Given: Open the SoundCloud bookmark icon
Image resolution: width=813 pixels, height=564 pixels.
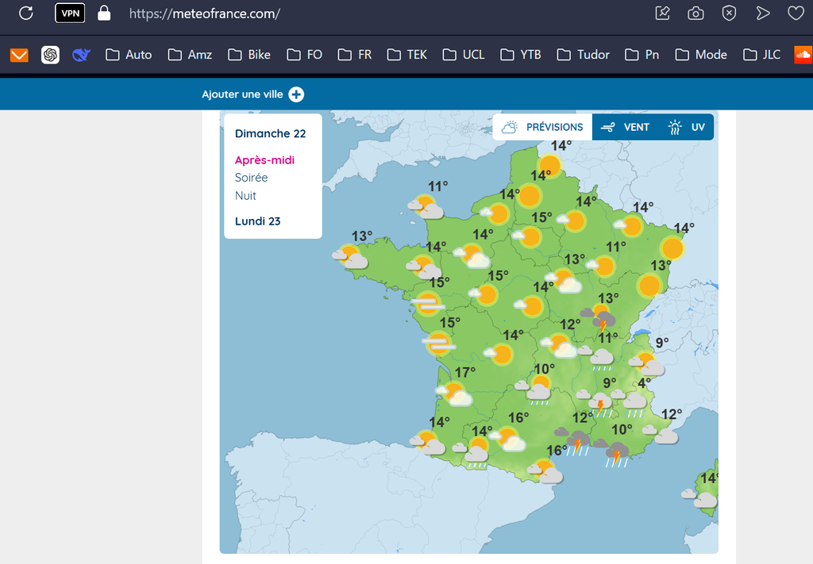Looking at the screenshot, I should 802,55.
